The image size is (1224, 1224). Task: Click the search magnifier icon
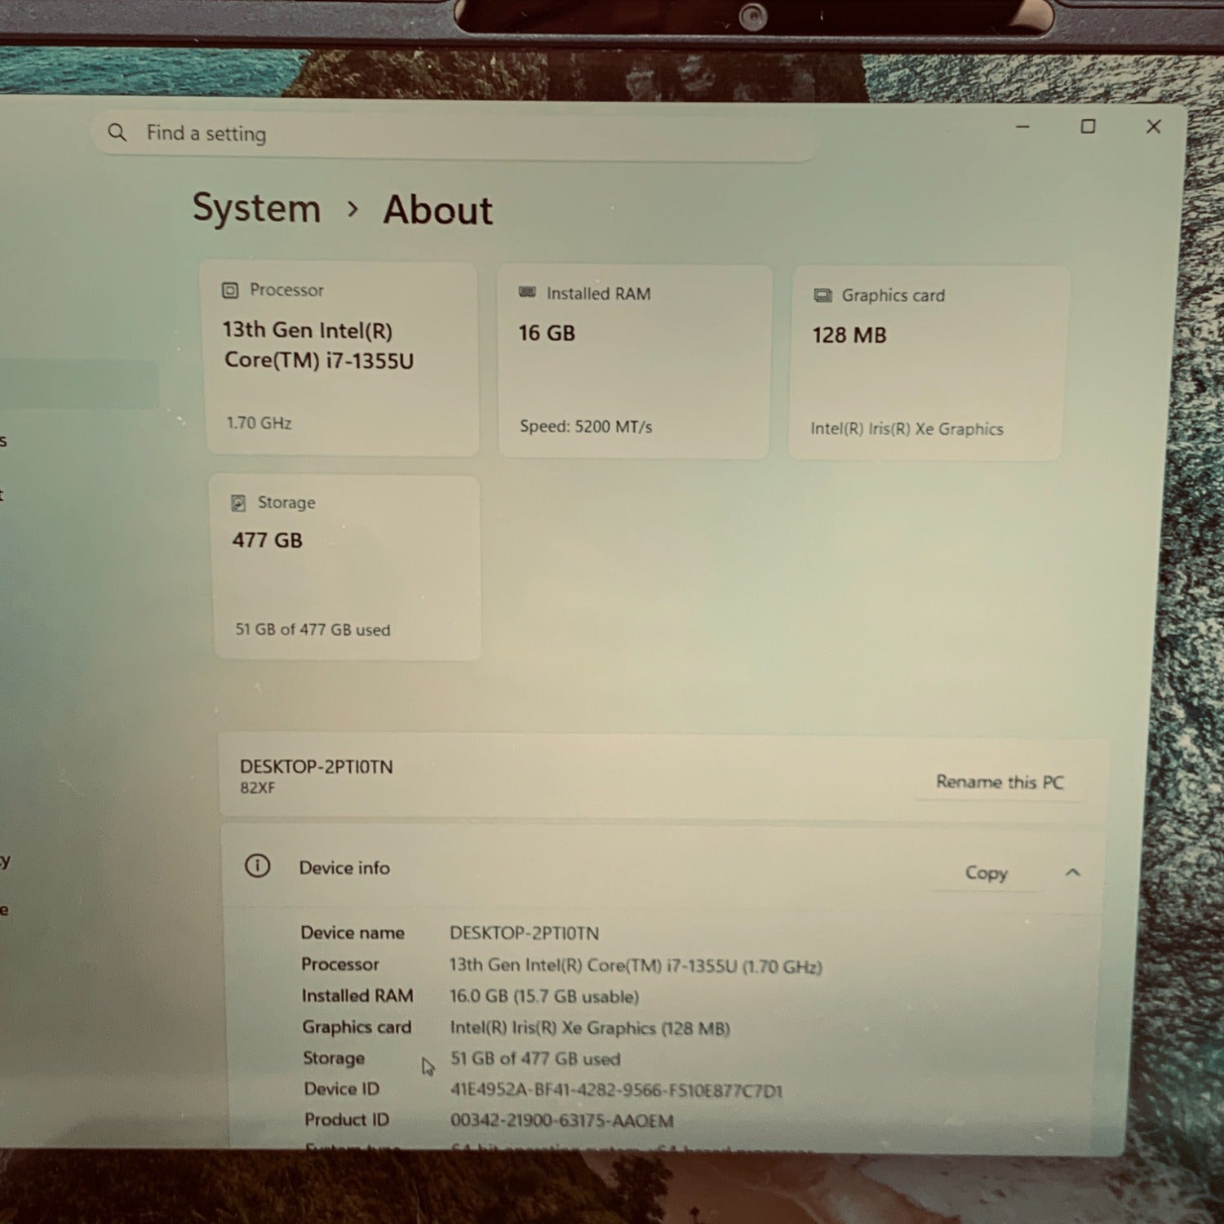tap(118, 132)
